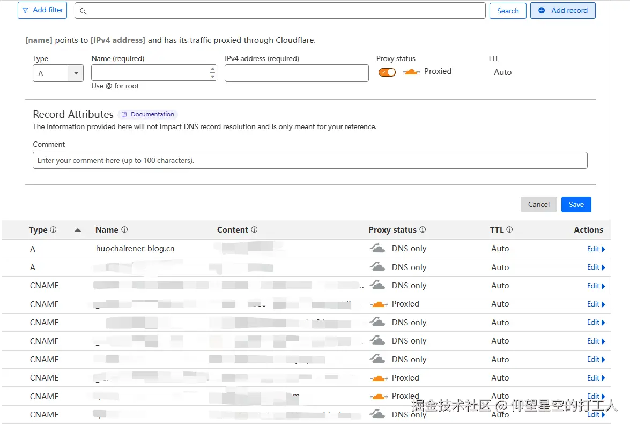Expand Edit for huochairener-blog.cn record
The image size is (630, 425).
596,249
